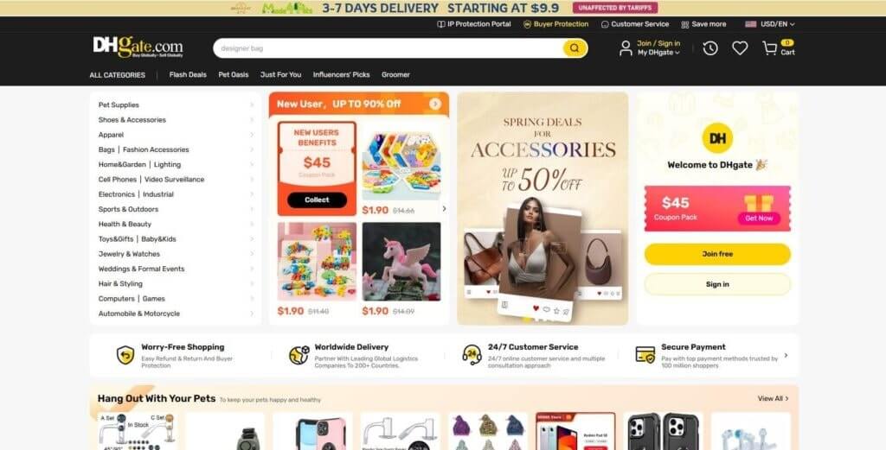Expand the My DHgate dropdown

[x=658, y=53]
